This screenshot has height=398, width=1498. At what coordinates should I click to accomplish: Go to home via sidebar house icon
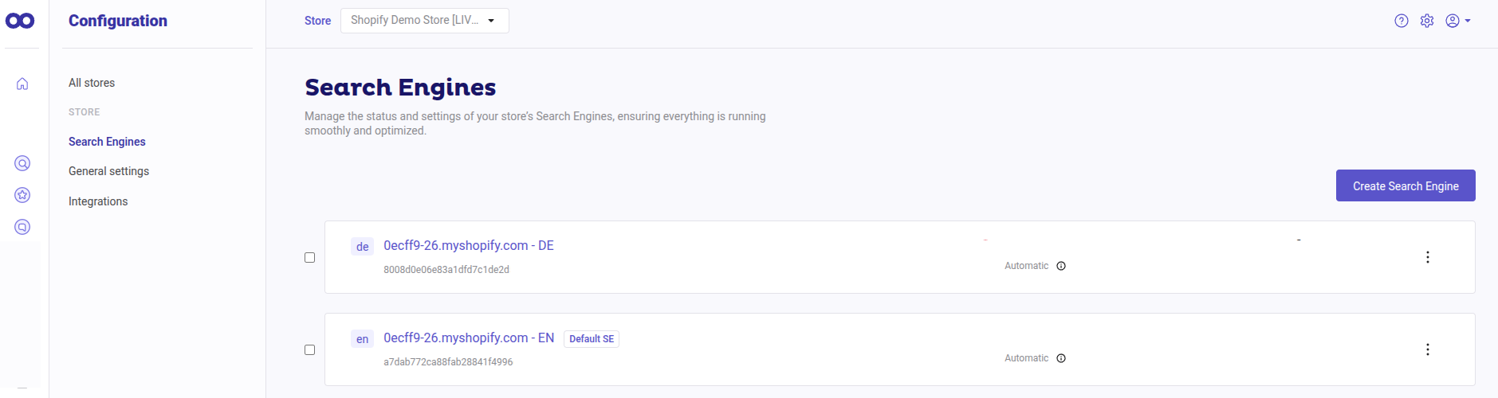[22, 84]
